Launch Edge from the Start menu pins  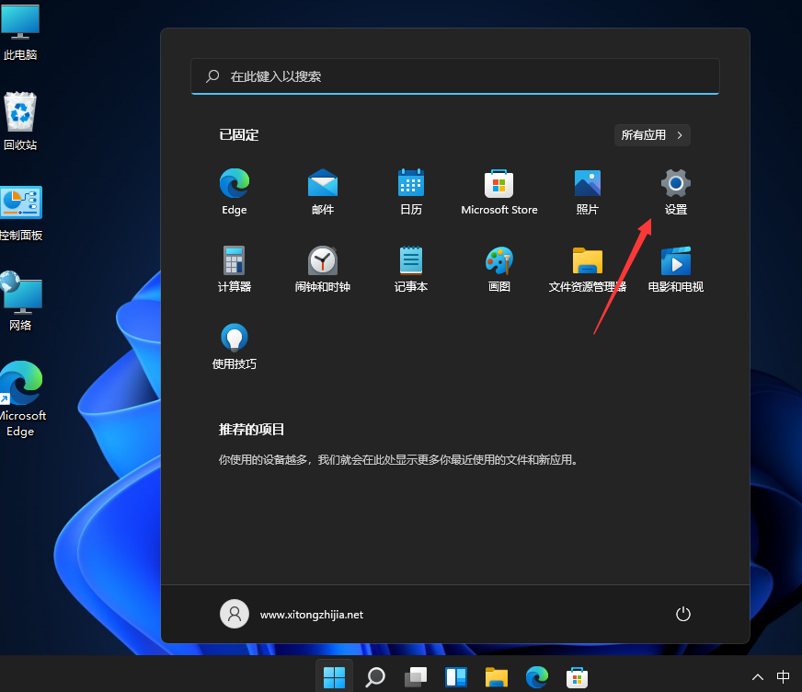[x=234, y=183]
